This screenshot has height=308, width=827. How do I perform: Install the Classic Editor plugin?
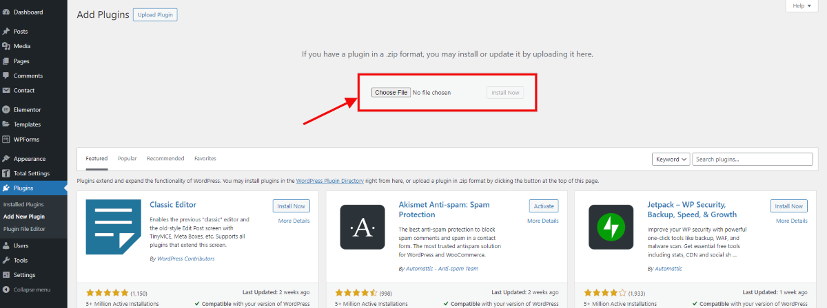[x=292, y=206]
